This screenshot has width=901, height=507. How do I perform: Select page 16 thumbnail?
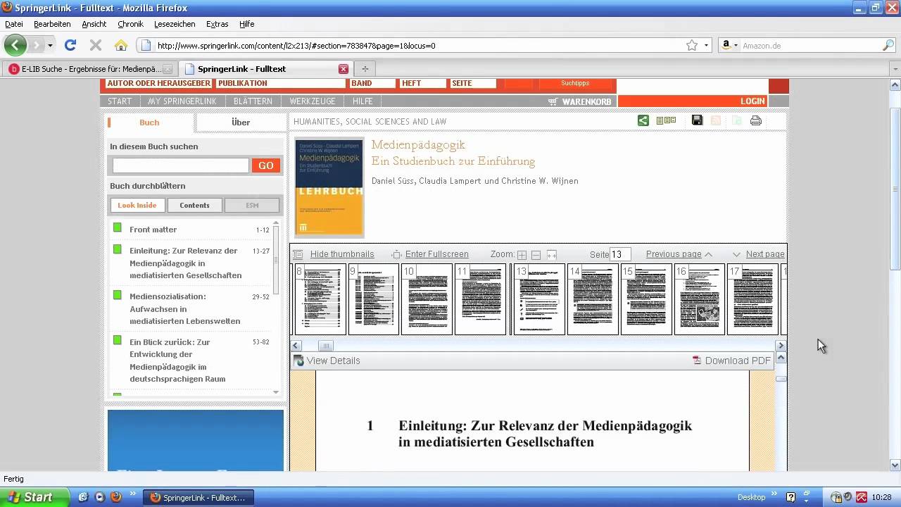pyautogui.click(x=700, y=299)
